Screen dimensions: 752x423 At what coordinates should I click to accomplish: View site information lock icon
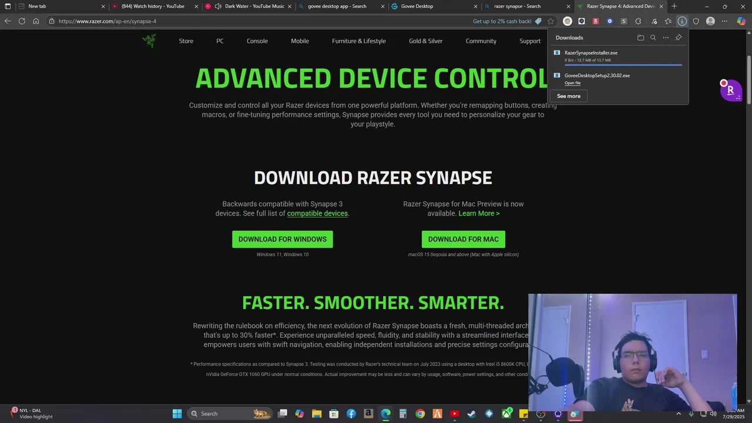pos(52,21)
